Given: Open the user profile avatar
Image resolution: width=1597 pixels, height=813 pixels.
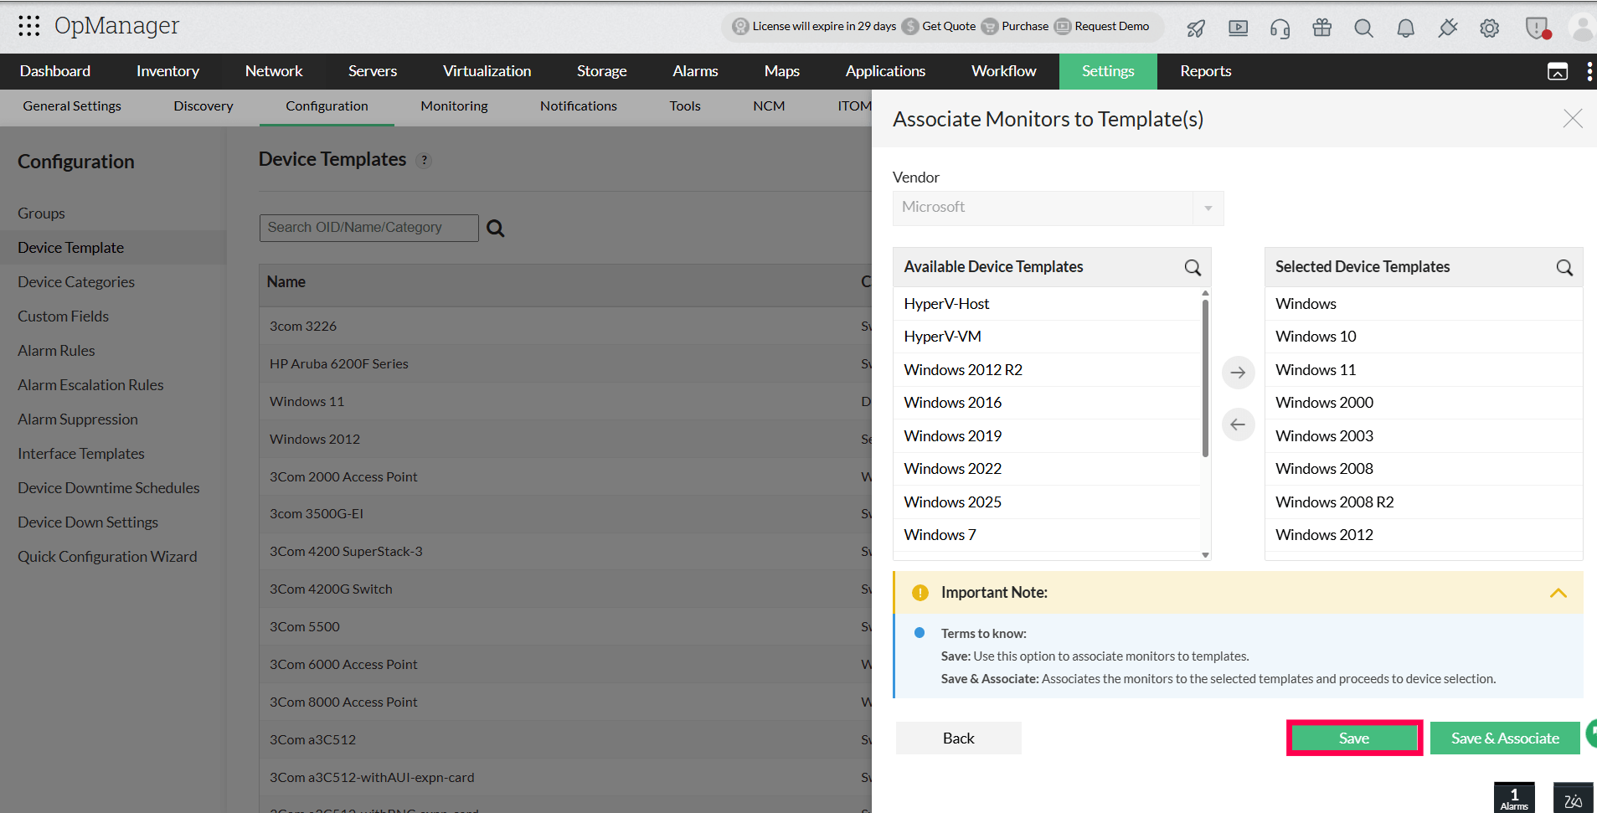Looking at the screenshot, I should [x=1582, y=28].
